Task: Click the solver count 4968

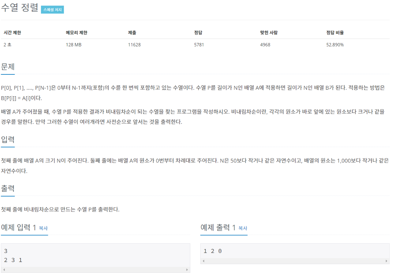Action: (265, 45)
